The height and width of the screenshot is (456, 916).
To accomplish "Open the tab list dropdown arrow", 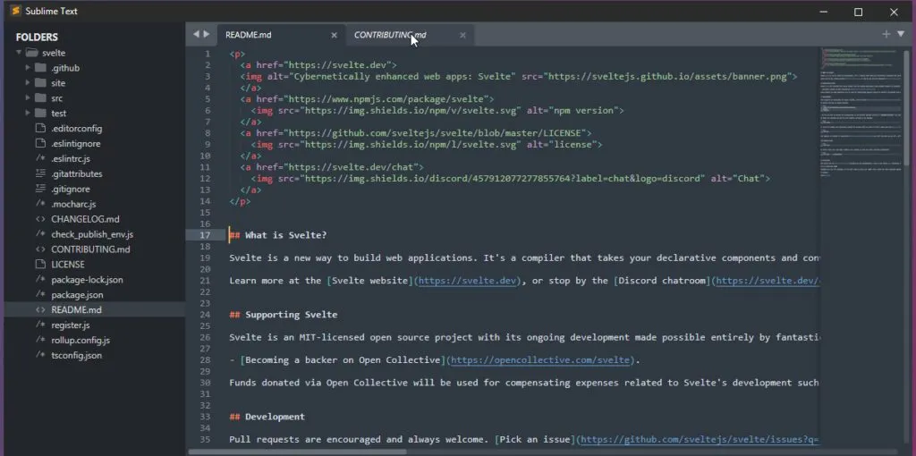I will tap(900, 35).
